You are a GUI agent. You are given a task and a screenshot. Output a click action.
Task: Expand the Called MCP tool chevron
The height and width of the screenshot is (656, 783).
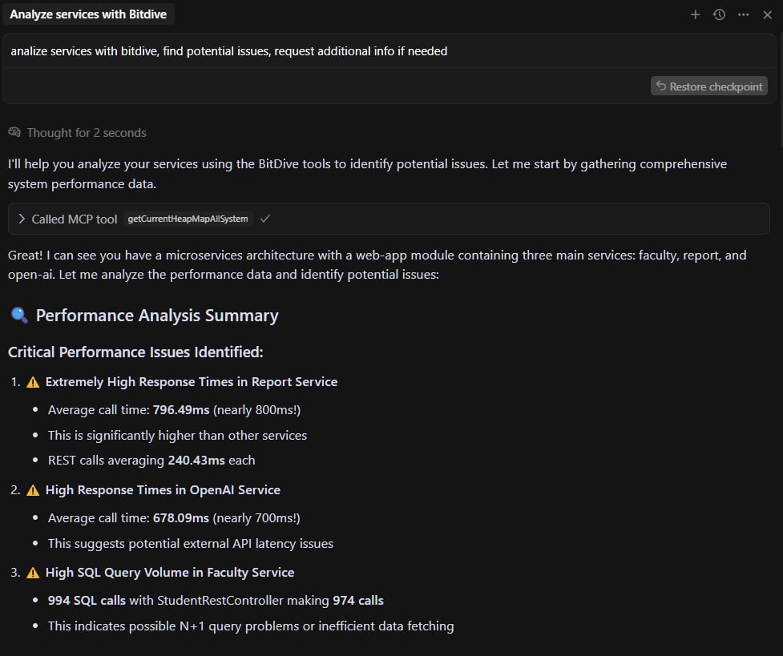22,219
